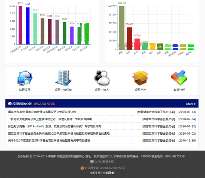Open notice about 推迟2020年度项目申请

(x=59, y=134)
